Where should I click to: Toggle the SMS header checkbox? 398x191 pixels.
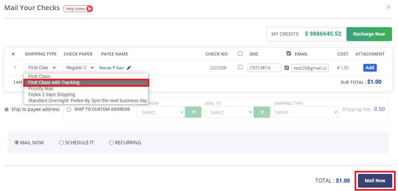(x=240, y=53)
